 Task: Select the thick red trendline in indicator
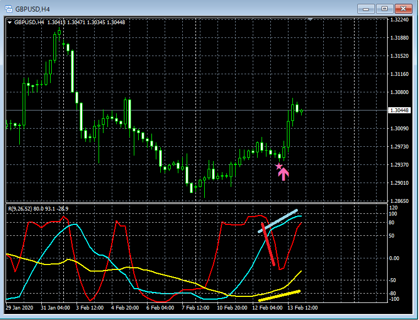pos(268,244)
